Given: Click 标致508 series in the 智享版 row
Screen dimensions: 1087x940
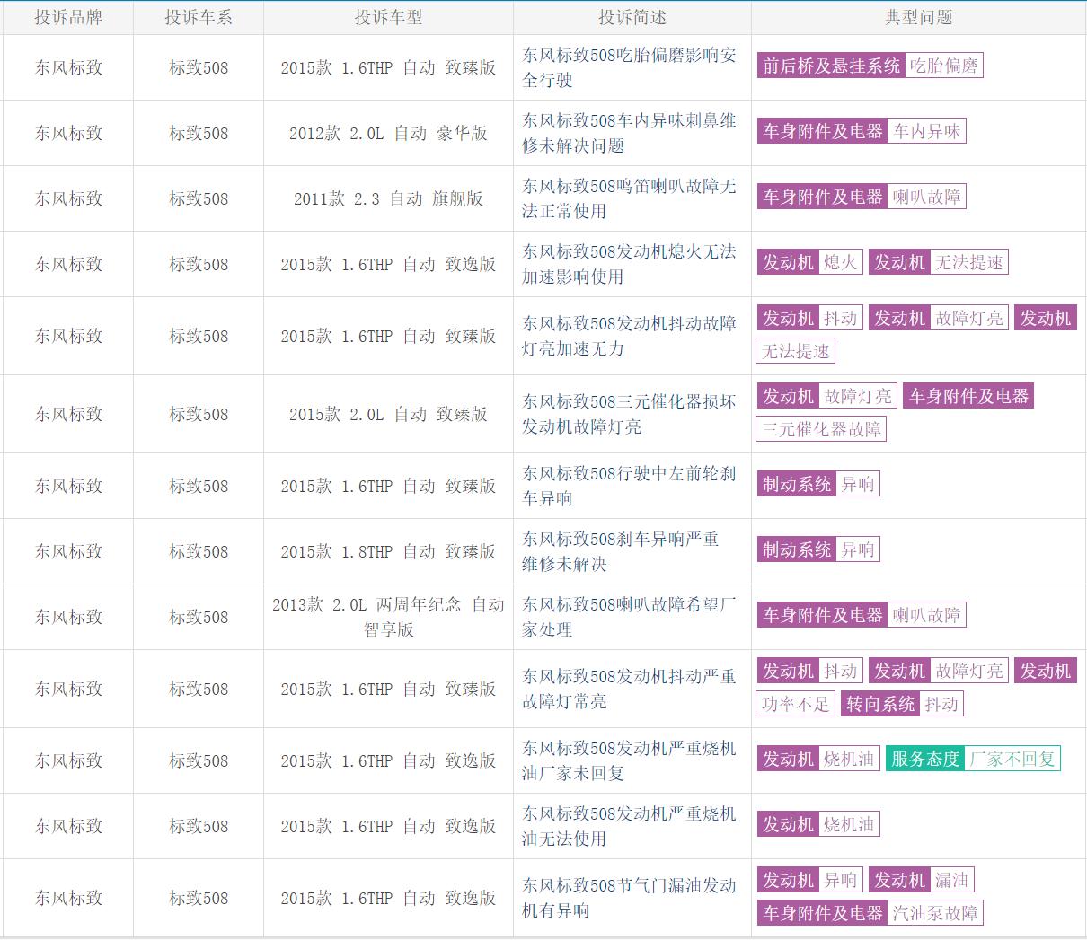Looking at the screenshot, I should tap(199, 617).
